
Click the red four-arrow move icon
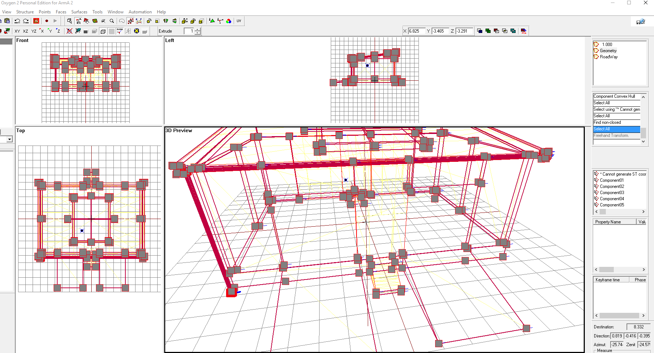(130, 21)
